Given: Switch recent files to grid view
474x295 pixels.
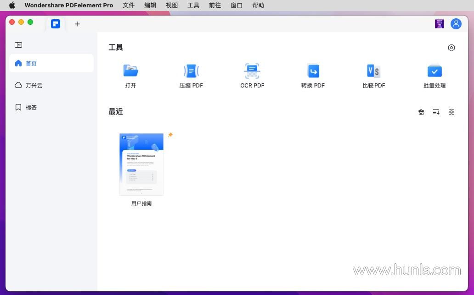Looking at the screenshot, I should coord(451,112).
